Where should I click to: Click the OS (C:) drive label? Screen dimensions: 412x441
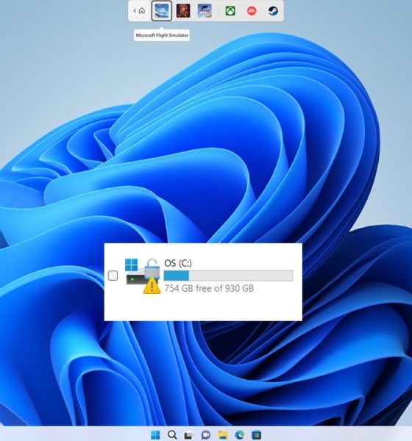[x=178, y=263]
